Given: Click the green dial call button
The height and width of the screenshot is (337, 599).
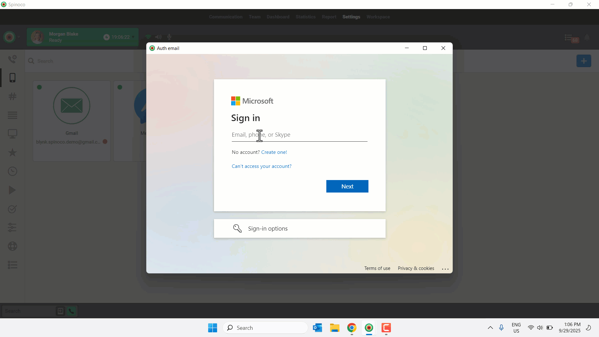Looking at the screenshot, I should pos(71,311).
